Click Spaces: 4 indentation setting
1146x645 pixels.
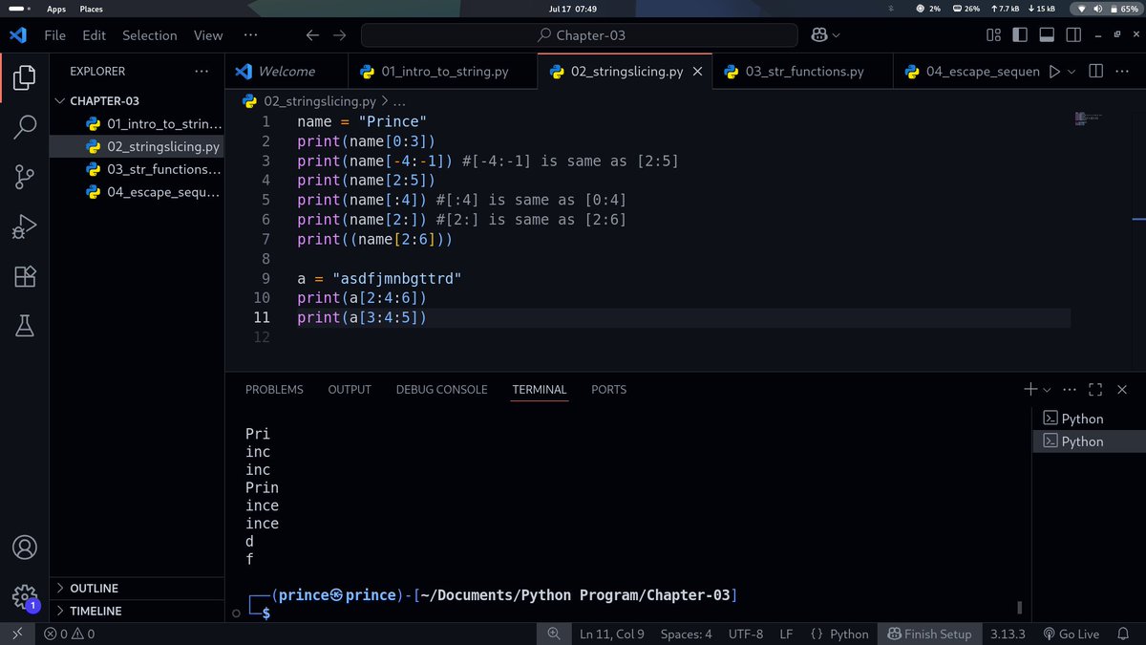click(686, 634)
